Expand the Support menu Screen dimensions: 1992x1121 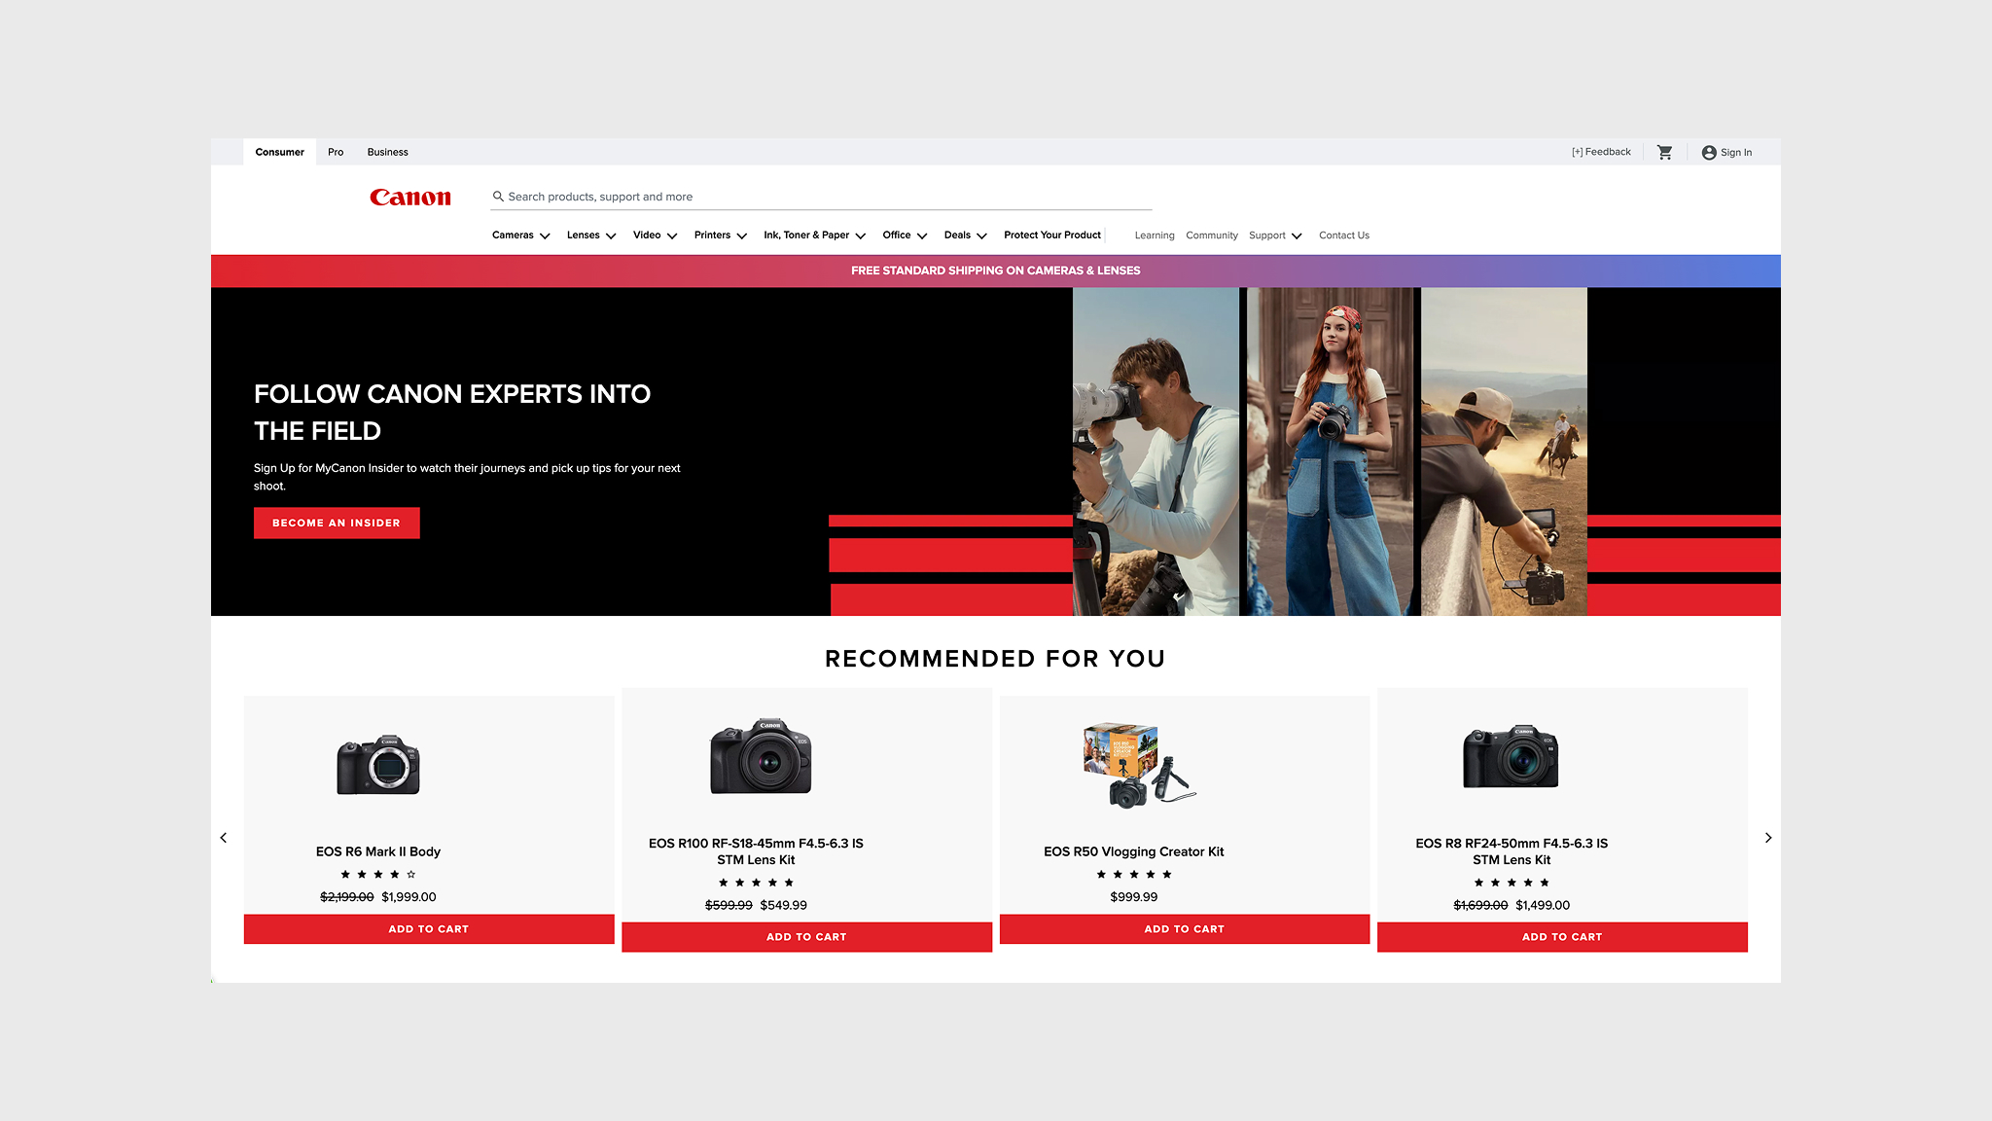pos(1275,235)
